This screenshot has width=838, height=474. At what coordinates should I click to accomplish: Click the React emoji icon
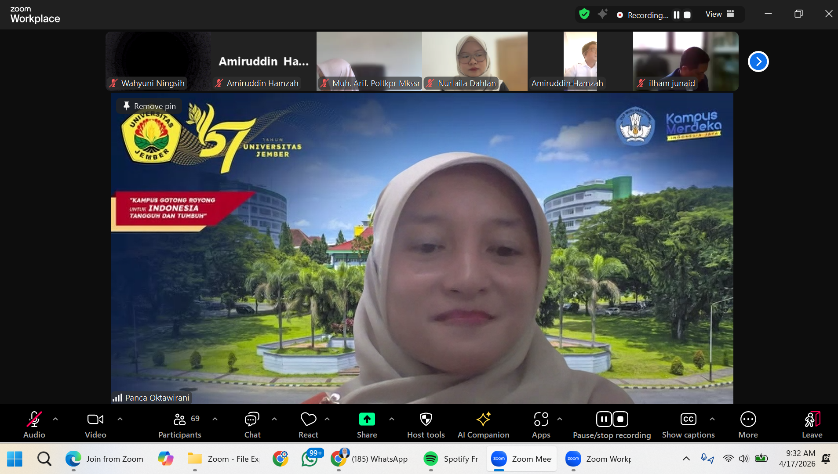point(308,420)
